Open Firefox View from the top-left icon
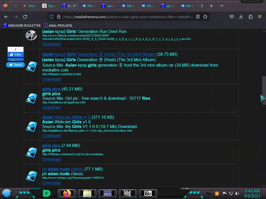The height and width of the screenshot is (199, 266). [x=5, y=6]
